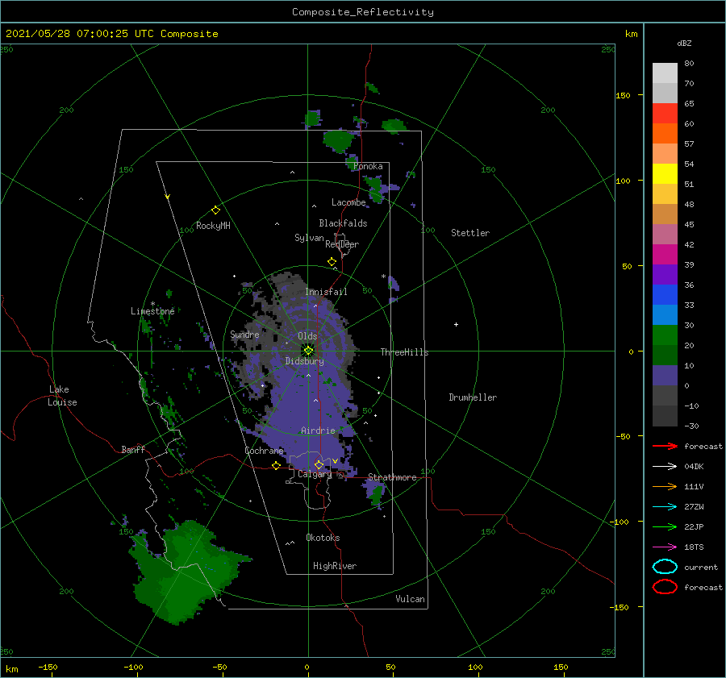Click the cyan 27ZW arrow icon
726x678 pixels.
pyautogui.click(x=665, y=506)
